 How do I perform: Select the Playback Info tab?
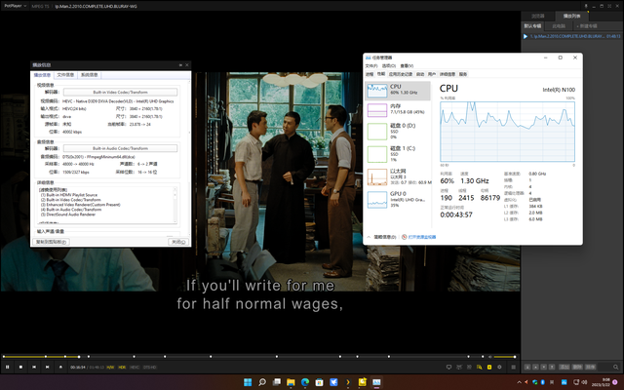pos(42,75)
